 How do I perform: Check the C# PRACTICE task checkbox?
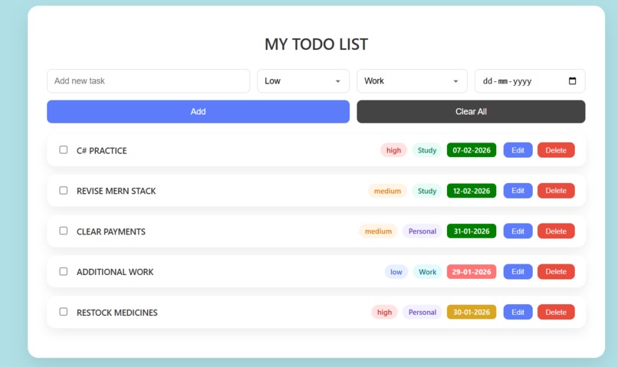(64, 149)
